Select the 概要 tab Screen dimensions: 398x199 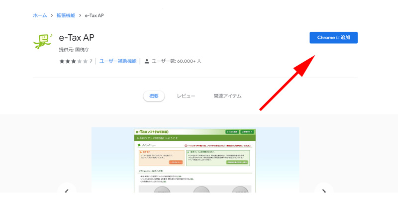(x=154, y=96)
